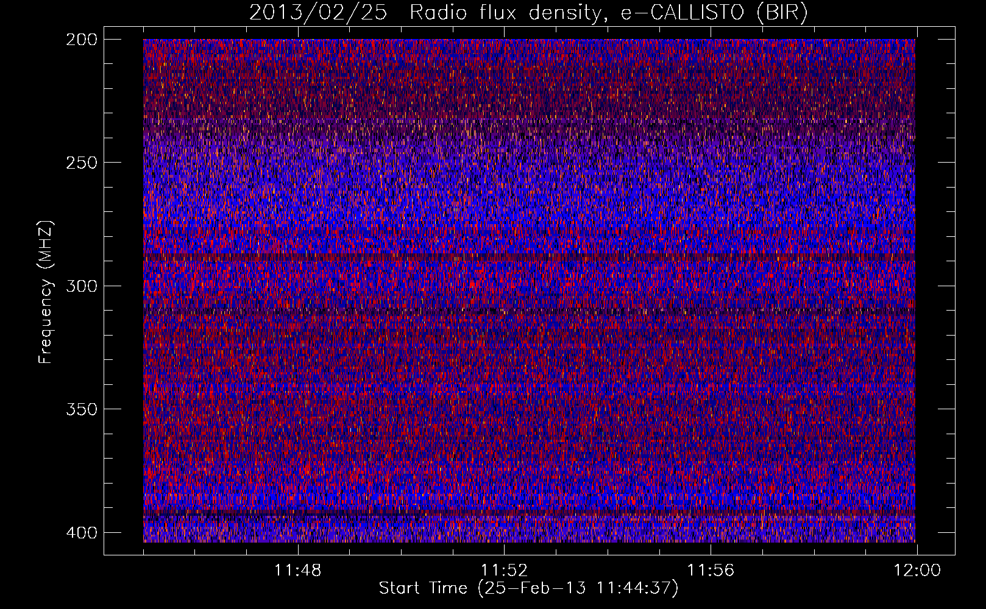Click the 350 frequency tick label
The height and width of the screenshot is (609, 986).
[81, 409]
